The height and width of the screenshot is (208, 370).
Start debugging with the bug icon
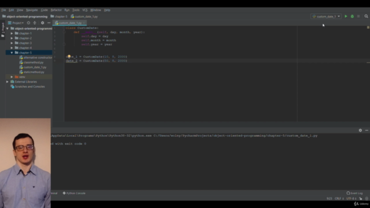[352, 16]
